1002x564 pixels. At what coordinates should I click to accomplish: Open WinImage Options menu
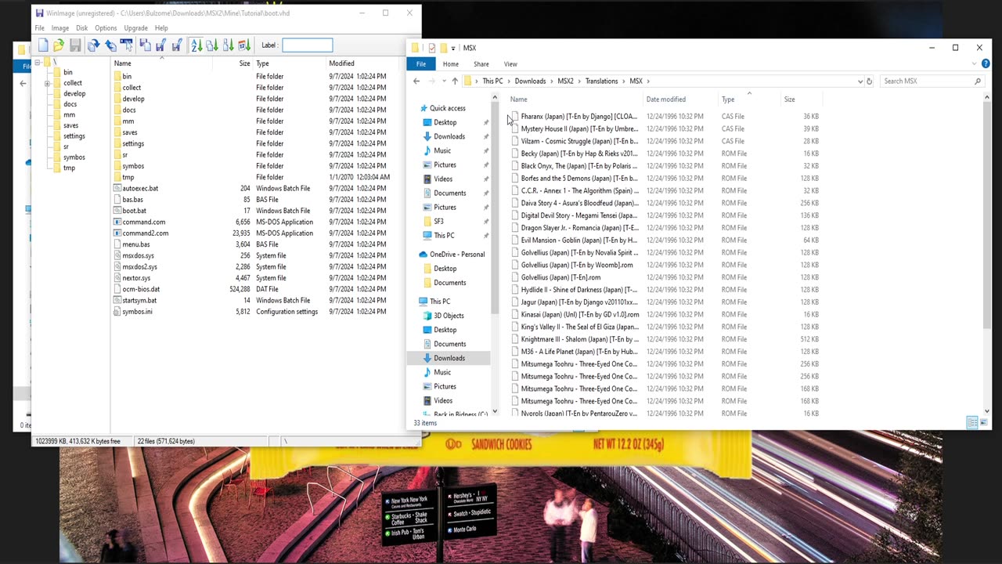(106, 28)
